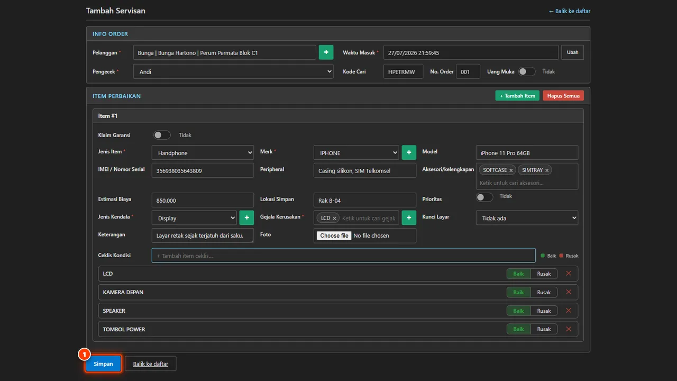Delete the SPEAKER checklist row
The image size is (677, 381).
click(x=569, y=311)
